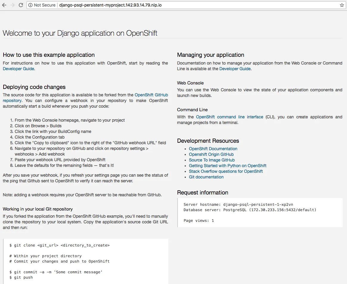Click the 'Request information' heading
Screen dimensions: 347x284
(x=203, y=192)
